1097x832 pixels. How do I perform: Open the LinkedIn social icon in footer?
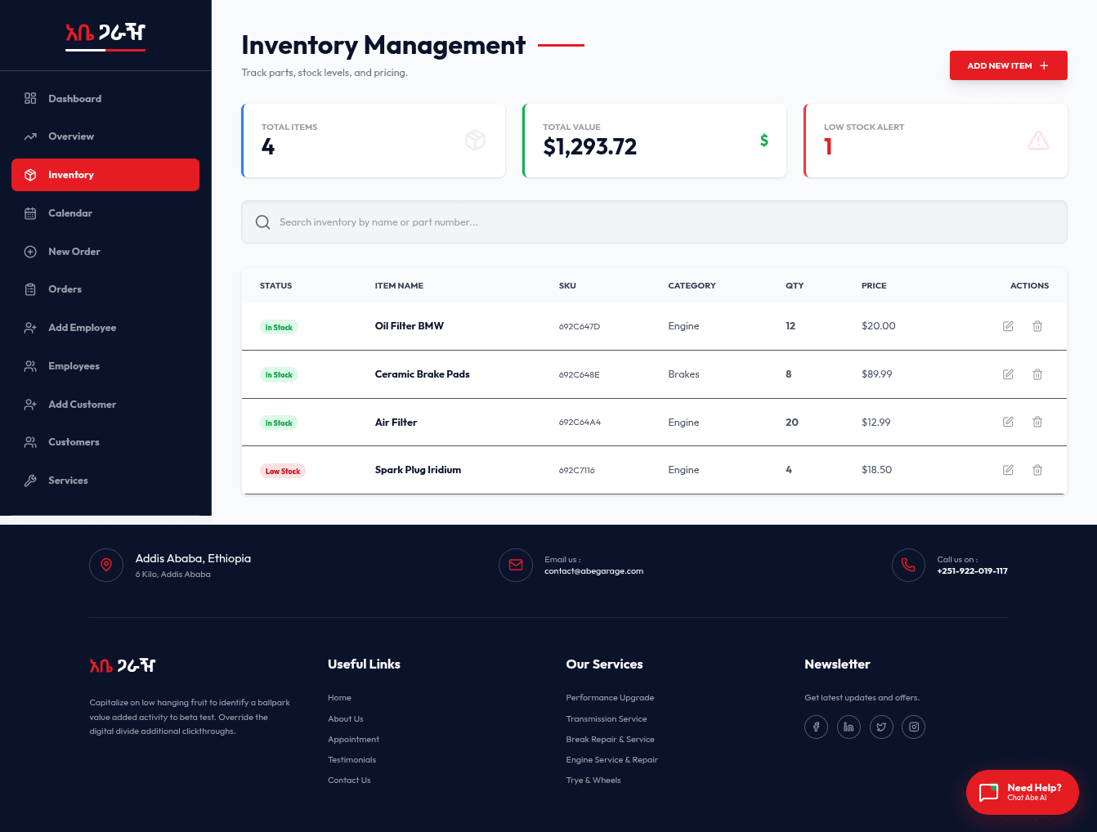click(848, 727)
